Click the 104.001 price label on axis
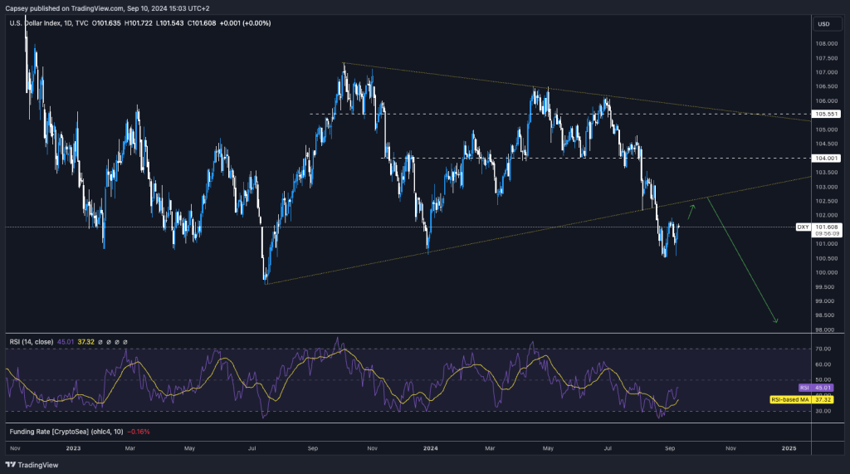This screenshot has height=474, width=850. click(x=828, y=158)
